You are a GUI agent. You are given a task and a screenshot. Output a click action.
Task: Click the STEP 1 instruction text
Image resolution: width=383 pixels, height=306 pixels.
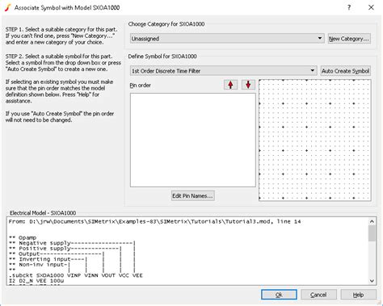click(x=61, y=36)
